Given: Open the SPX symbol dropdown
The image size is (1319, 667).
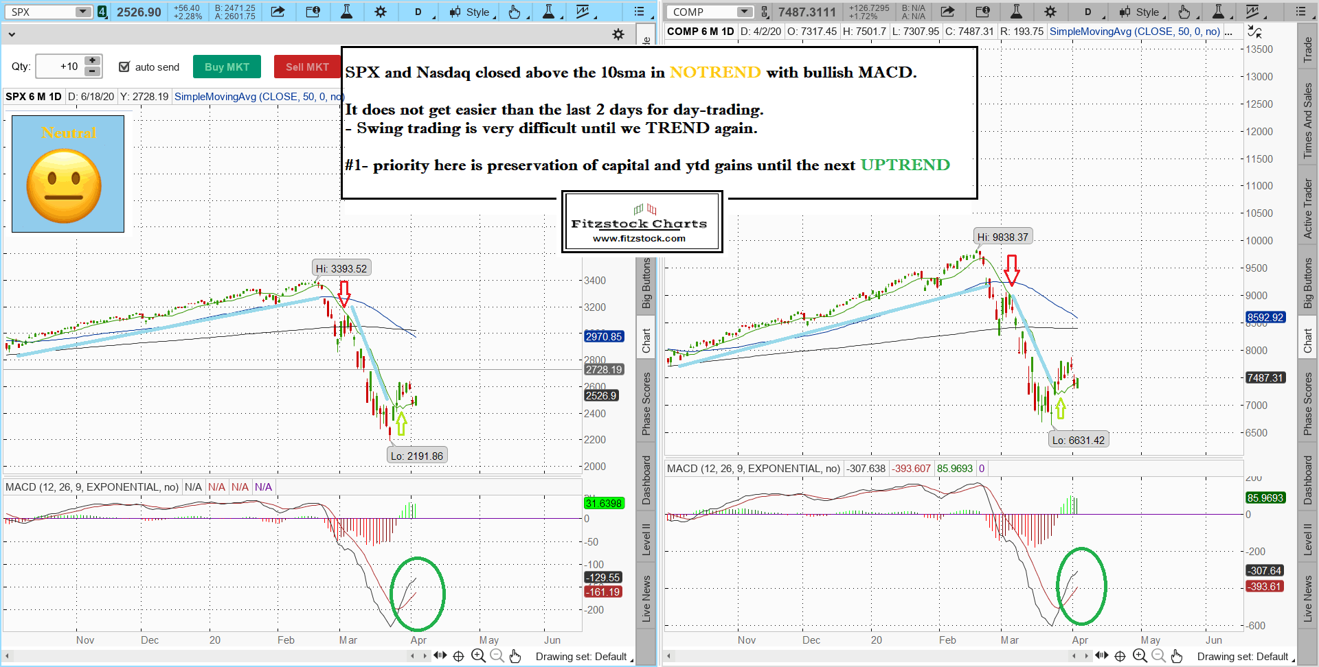Looking at the screenshot, I should pyautogui.click(x=82, y=12).
